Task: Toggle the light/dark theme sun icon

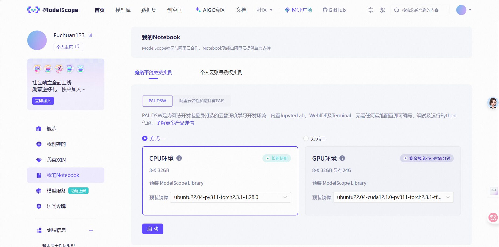Action: pos(370,10)
